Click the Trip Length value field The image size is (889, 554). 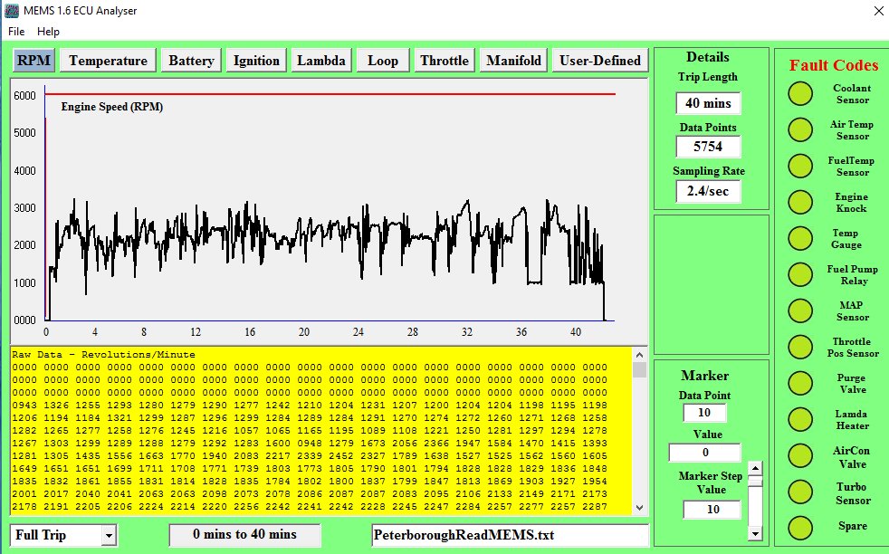[708, 103]
